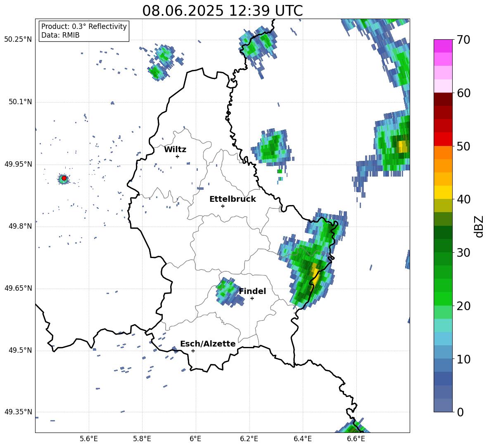Click the 50.1°N latitude label
The image size is (489, 447).
[x=20, y=102]
